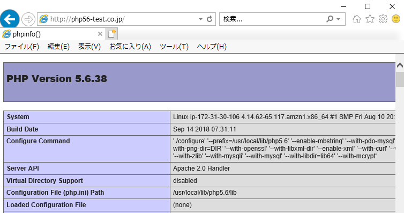
Task: Close the browser window
Action: click(392, 6)
